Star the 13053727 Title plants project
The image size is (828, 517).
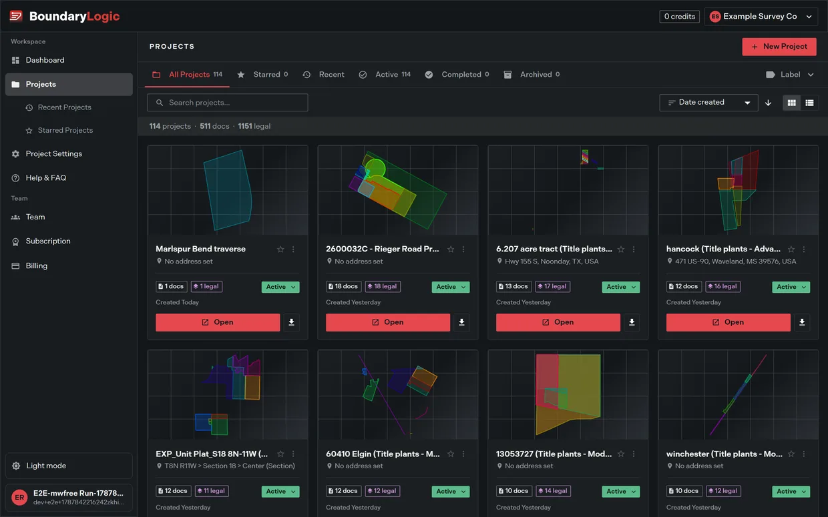click(x=621, y=454)
